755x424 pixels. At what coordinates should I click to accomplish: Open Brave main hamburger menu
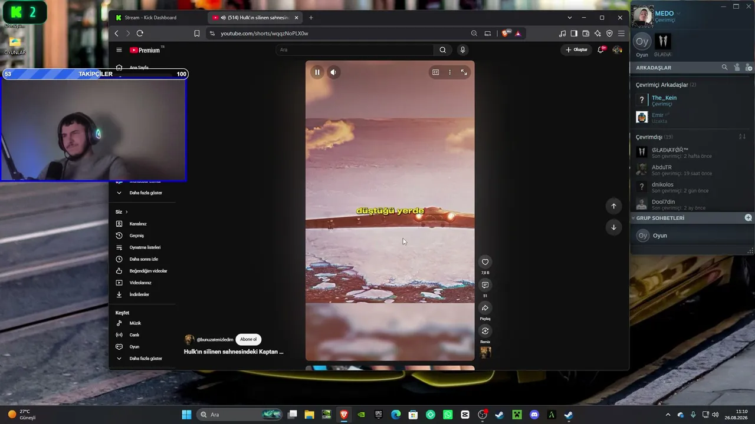click(621, 34)
